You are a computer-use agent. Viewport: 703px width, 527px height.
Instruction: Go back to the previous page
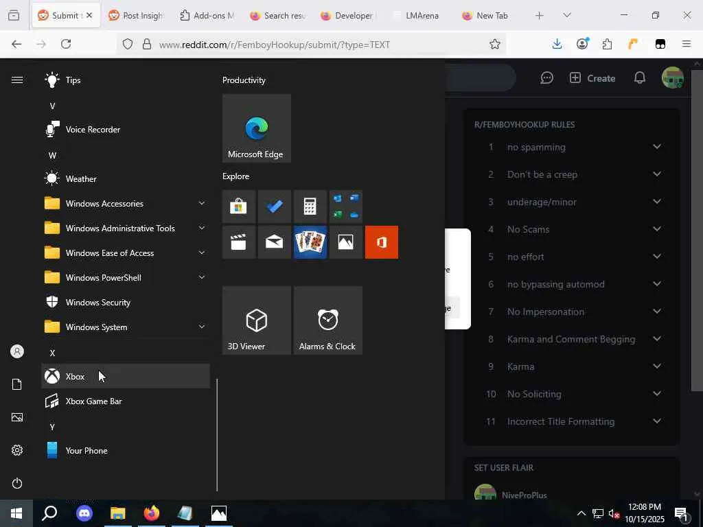[16, 44]
